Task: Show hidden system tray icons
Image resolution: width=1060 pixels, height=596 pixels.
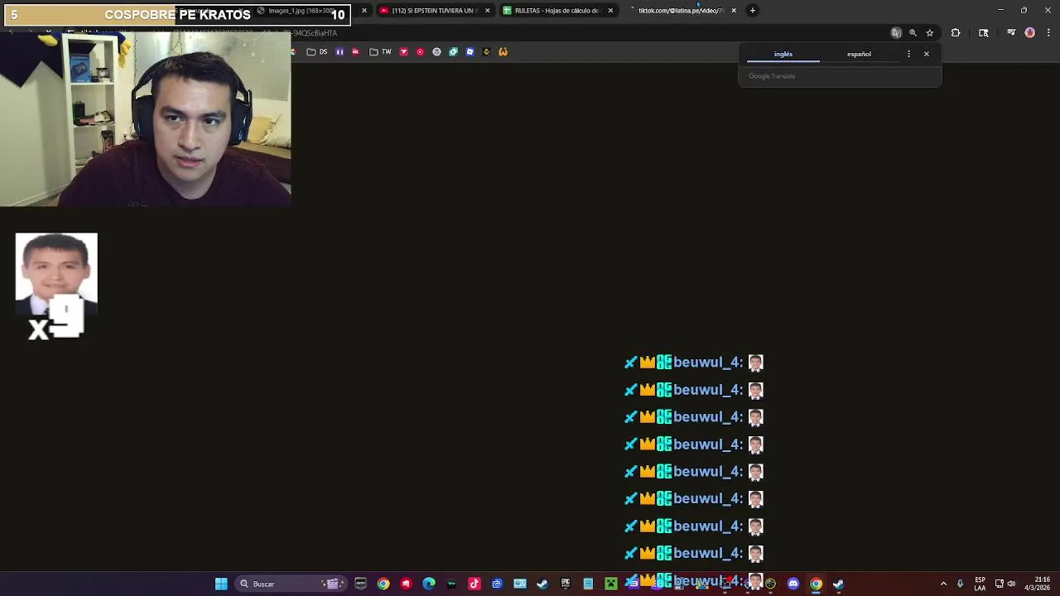Action: (943, 584)
